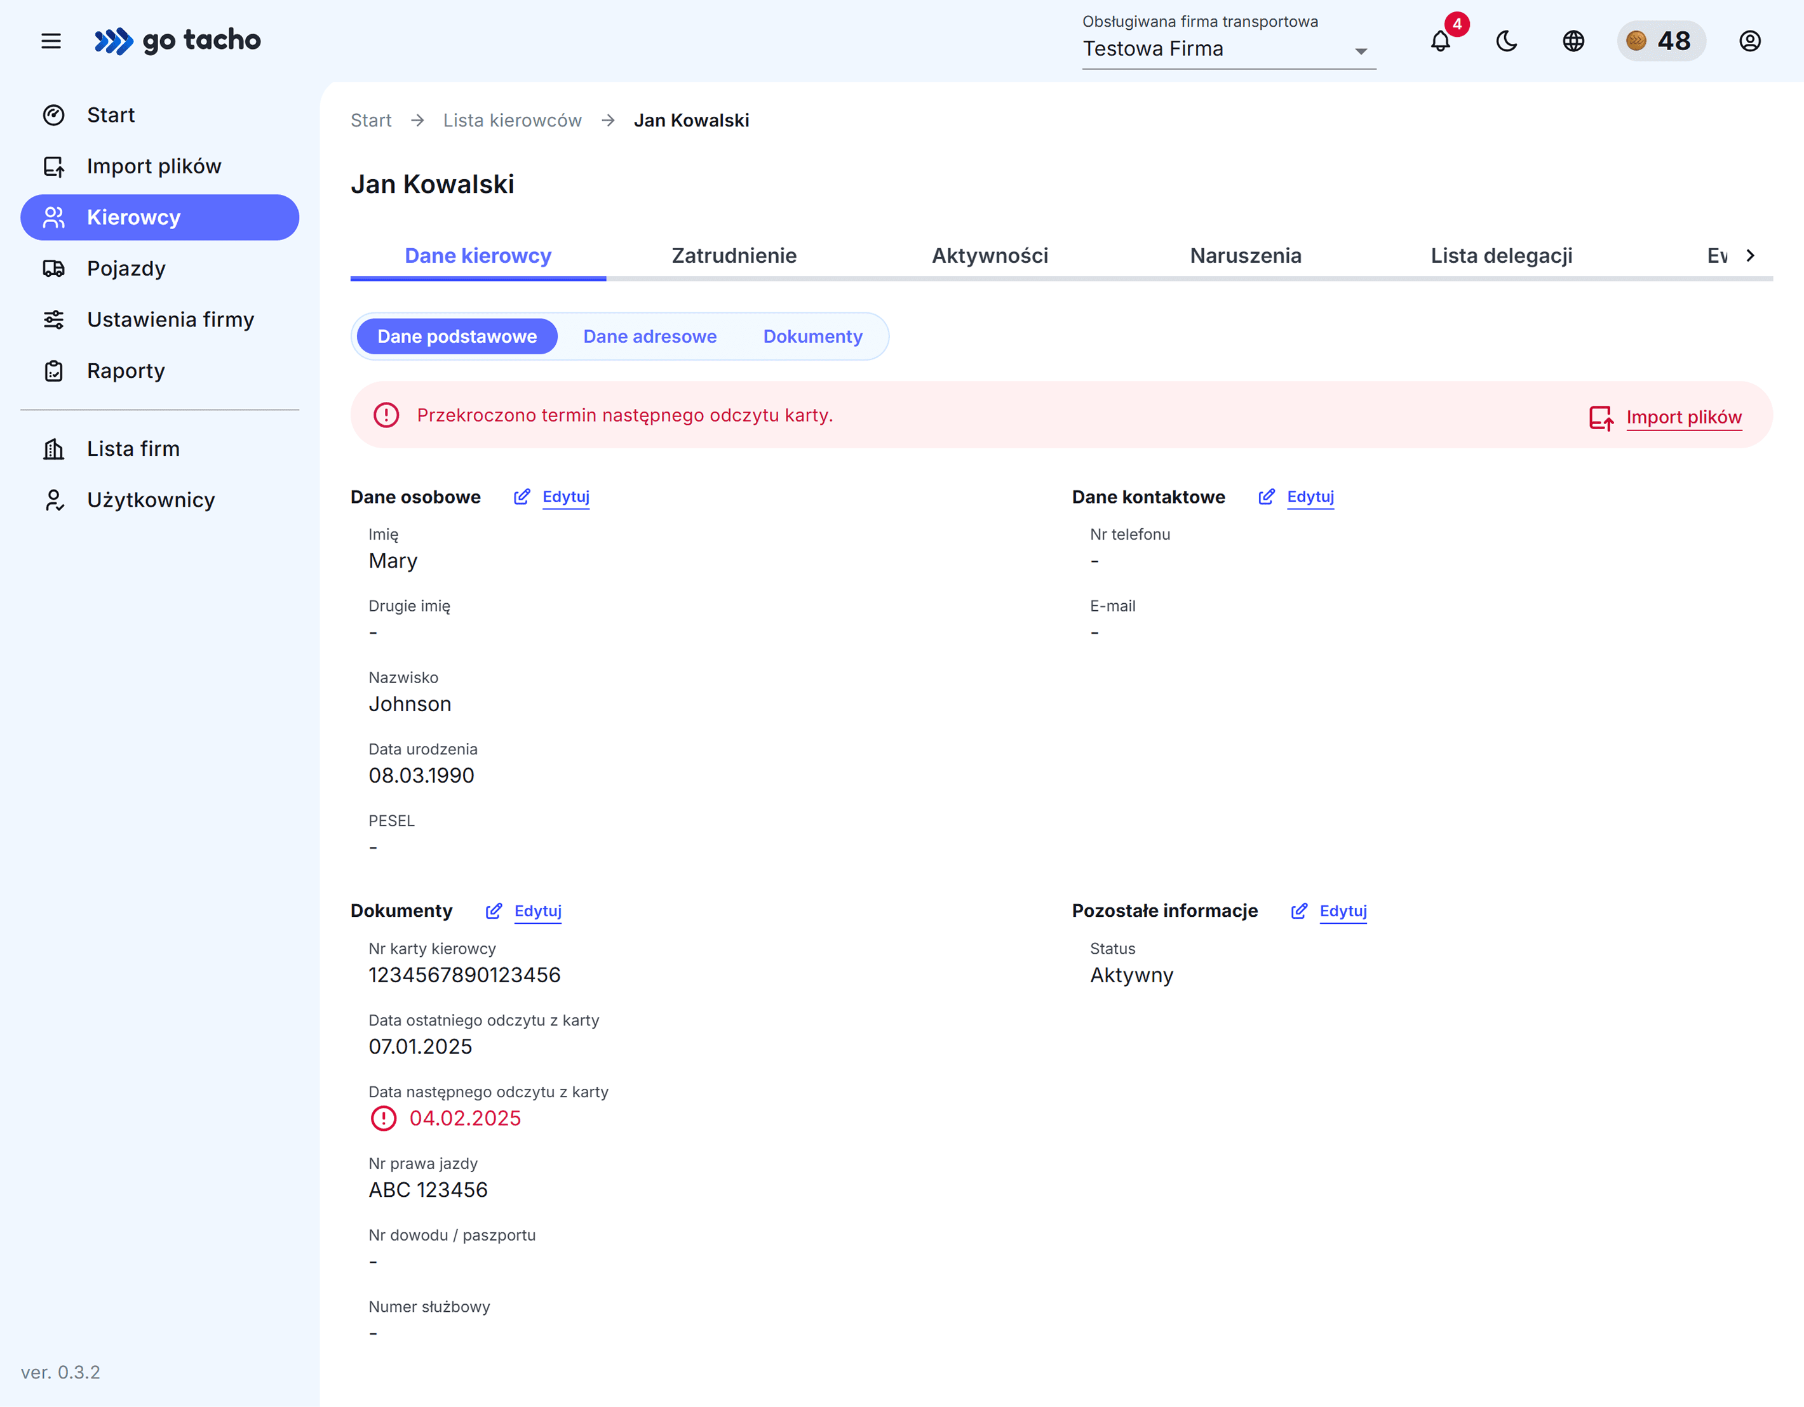Click pencil icon beside Pozostałe informacje
The image size is (1804, 1407).
click(x=1299, y=910)
